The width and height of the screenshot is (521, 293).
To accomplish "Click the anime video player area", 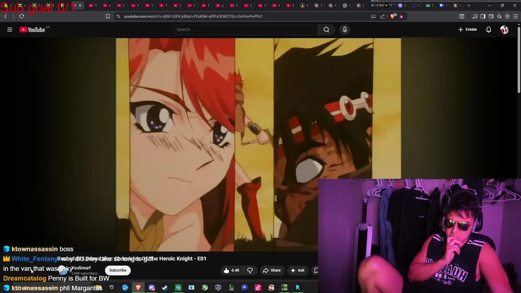I will click(258, 144).
